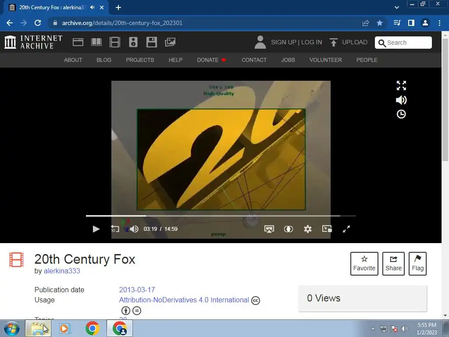
Task: Click the system tray volume icon
Action: (x=405, y=329)
